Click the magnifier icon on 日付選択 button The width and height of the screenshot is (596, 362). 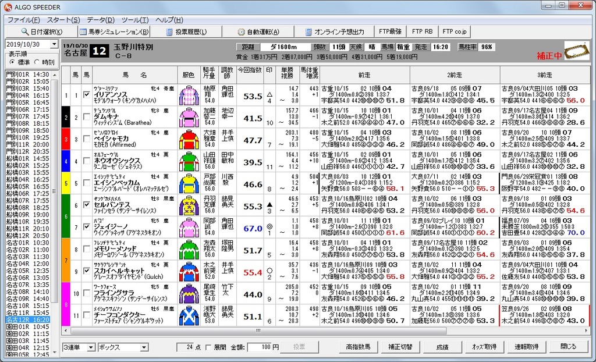24,31
